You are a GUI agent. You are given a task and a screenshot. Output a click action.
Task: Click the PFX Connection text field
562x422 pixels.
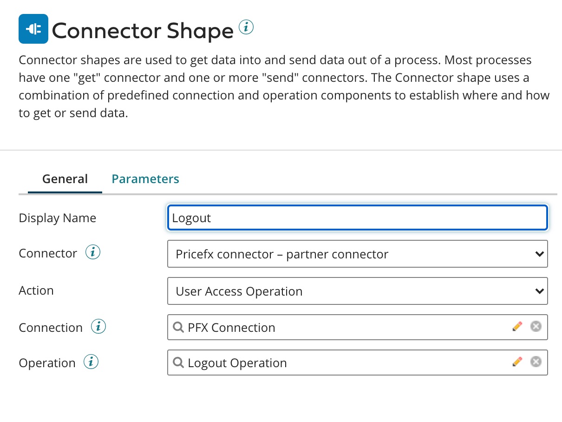344,327
